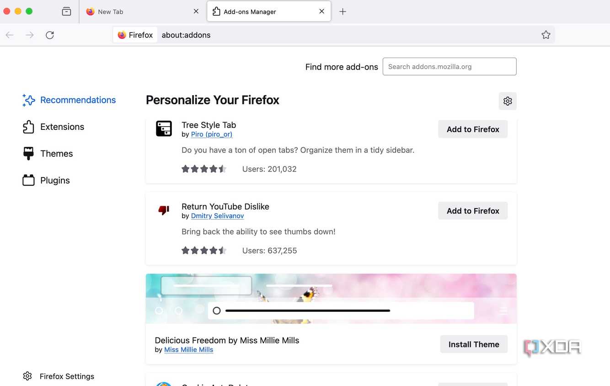Click the Return YouTube Dislike star rating
Screen dimensions: 610x386
point(204,250)
